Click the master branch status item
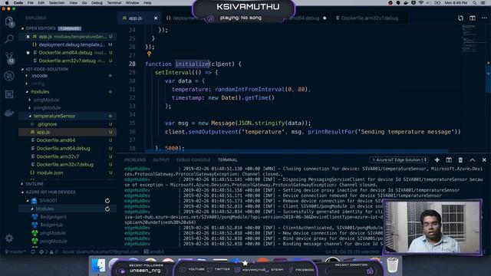Viewport: 491px width, 276px height. pyautogui.click(x=15, y=251)
